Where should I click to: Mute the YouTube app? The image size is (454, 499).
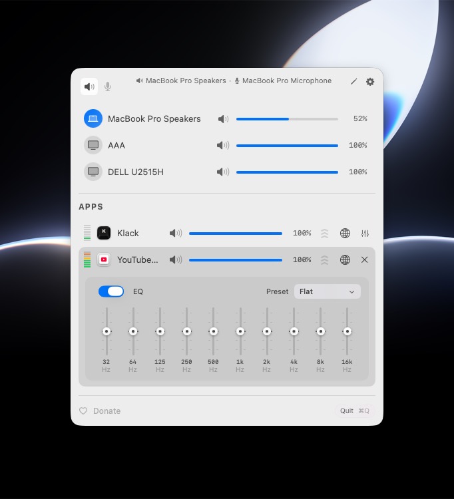click(x=176, y=260)
